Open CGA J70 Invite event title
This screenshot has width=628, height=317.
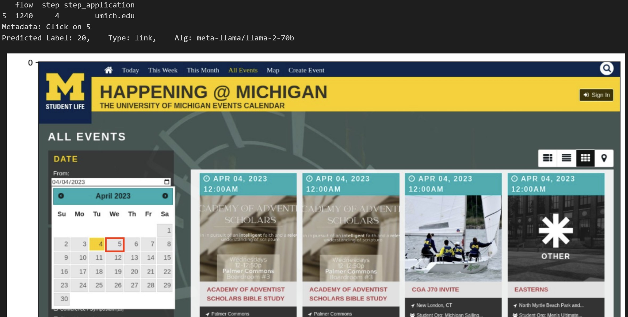pyautogui.click(x=435, y=289)
